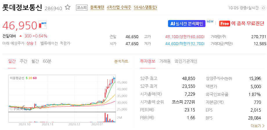Click the 코스피 272위 ranking
The image size is (267, 130).
(183, 102)
